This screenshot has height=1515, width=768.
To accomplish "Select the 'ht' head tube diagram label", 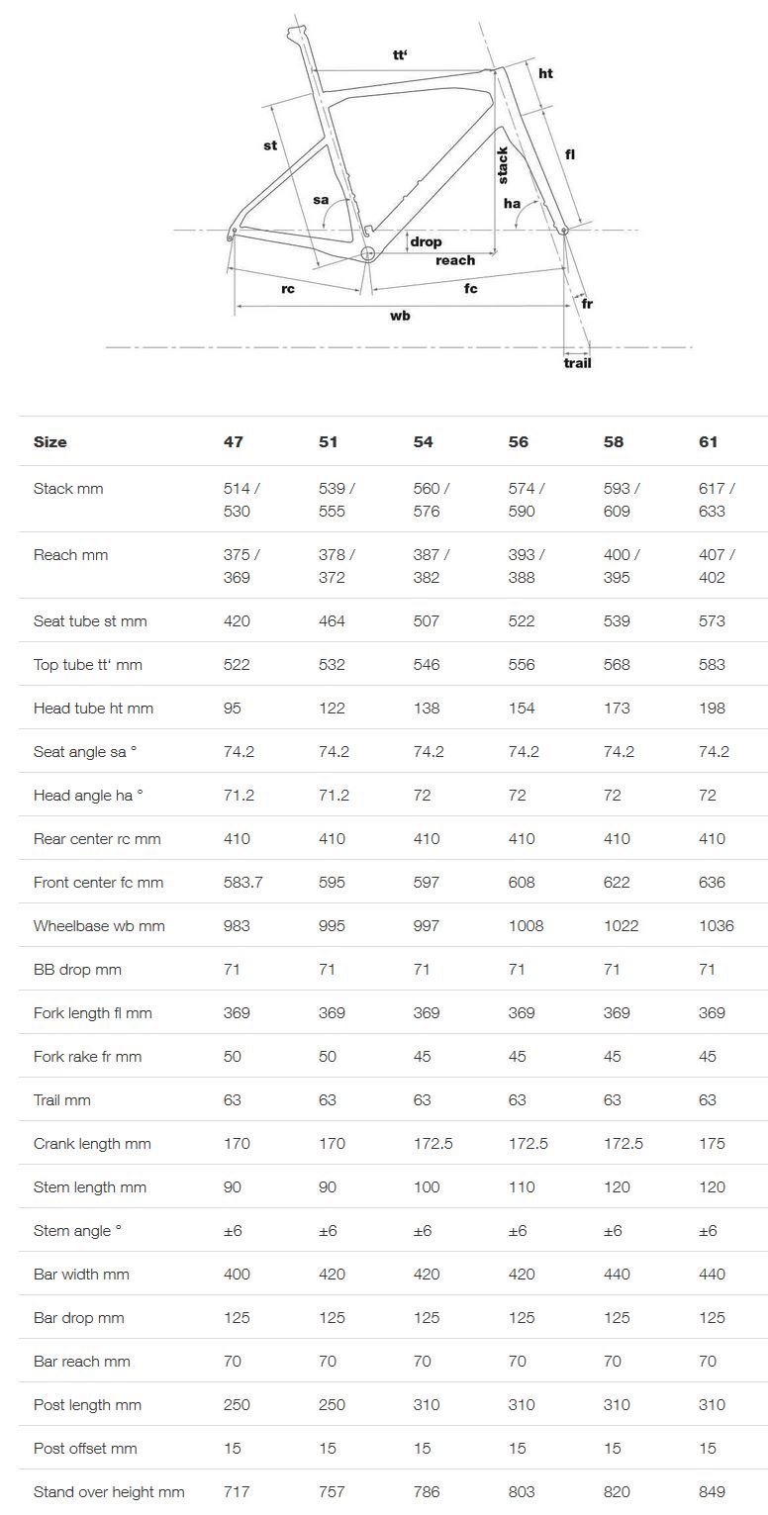I will [545, 74].
